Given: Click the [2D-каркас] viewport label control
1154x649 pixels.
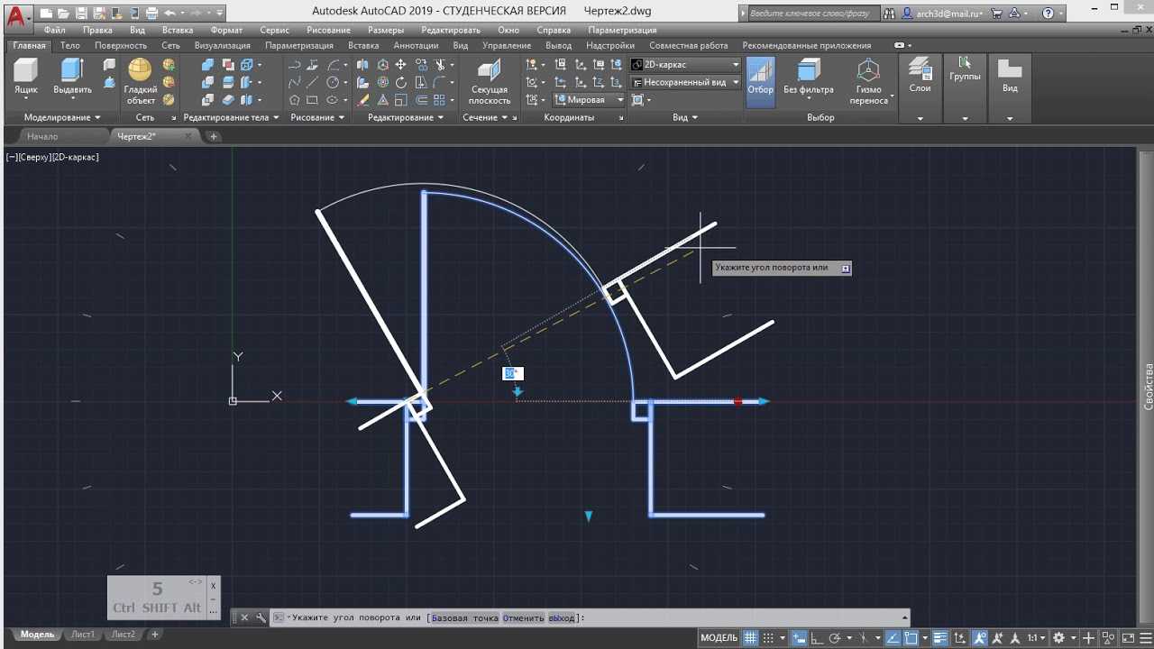Looking at the screenshot, I should tap(76, 157).
